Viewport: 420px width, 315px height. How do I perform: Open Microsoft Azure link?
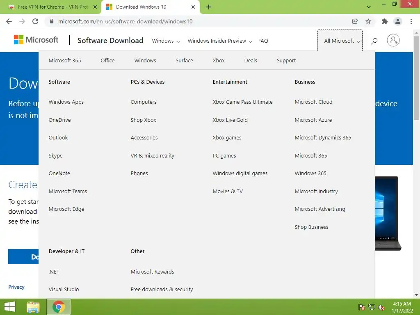click(313, 120)
